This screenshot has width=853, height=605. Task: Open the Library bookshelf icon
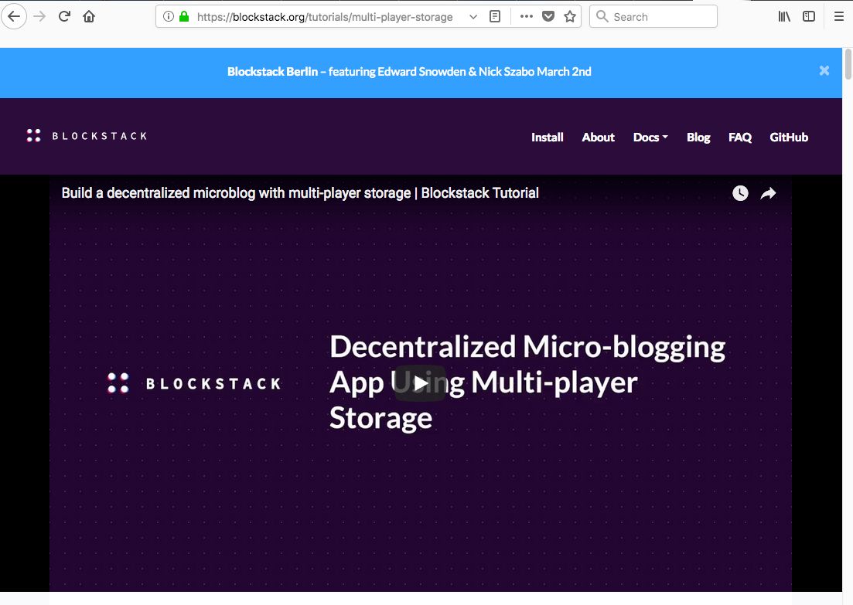pyautogui.click(x=784, y=16)
